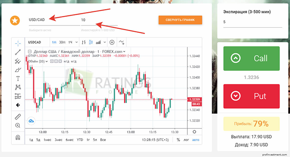Select the text annotation tool
Viewport: 290px width, 157px height.
click(x=18, y=78)
